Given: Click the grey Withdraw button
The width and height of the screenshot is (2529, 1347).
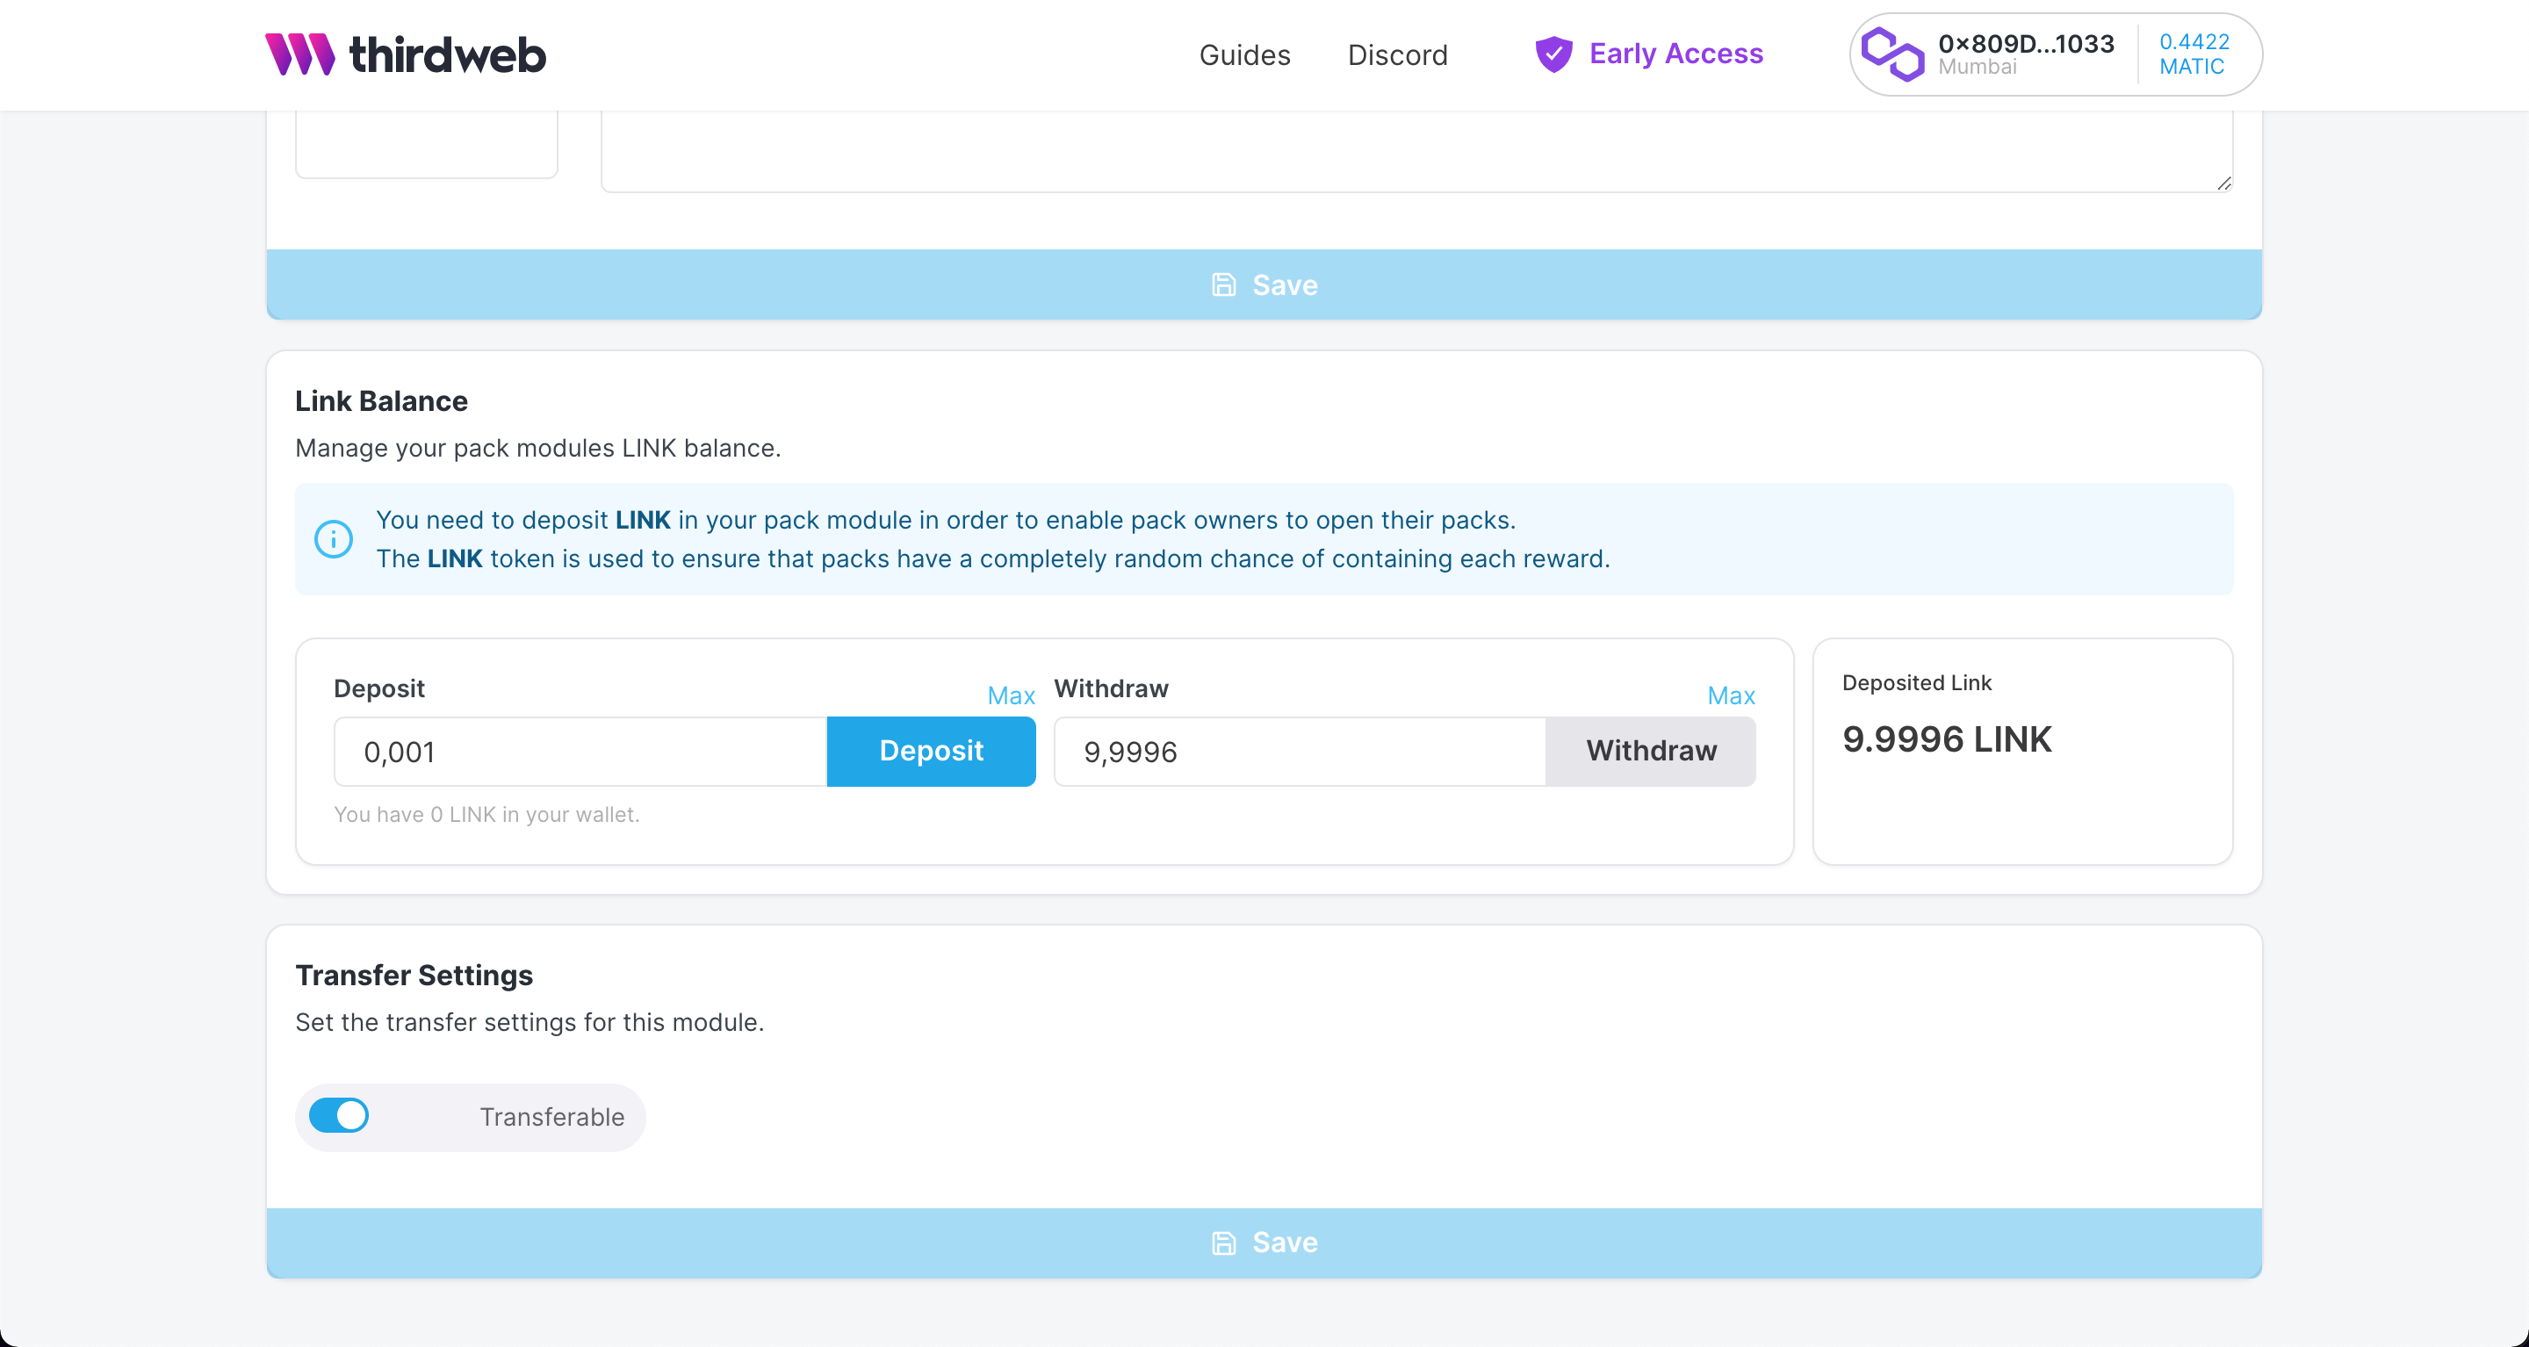Looking at the screenshot, I should 1650,752.
